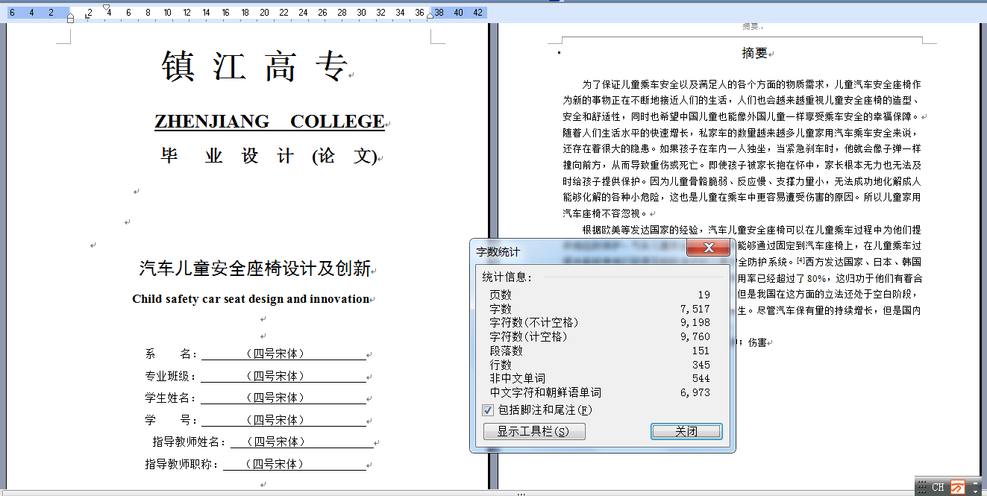Screen dimensions: 987x496
Task: Close the 字数统计 dialog with the red X
Action: (x=708, y=248)
